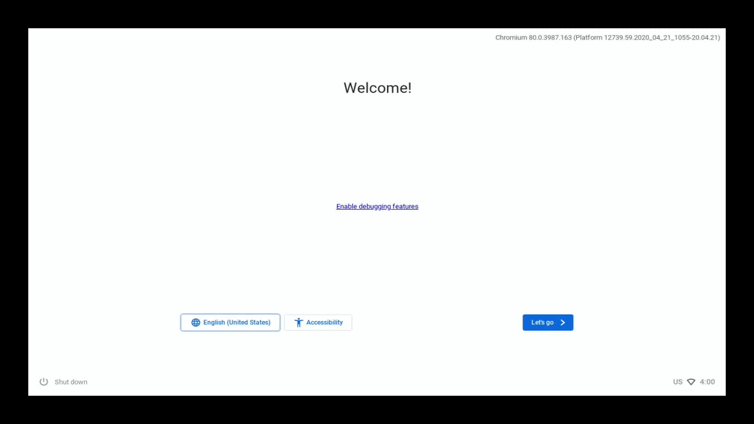Select the Chromium version text
The width and height of the screenshot is (754, 424).
click(x=608, y=38)
